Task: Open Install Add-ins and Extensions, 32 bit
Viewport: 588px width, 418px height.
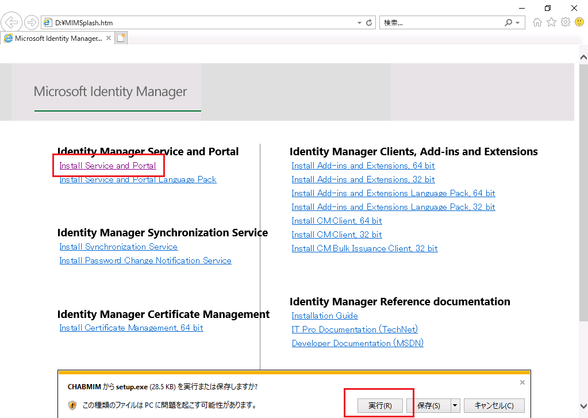Action: click(x=363, y=179)
